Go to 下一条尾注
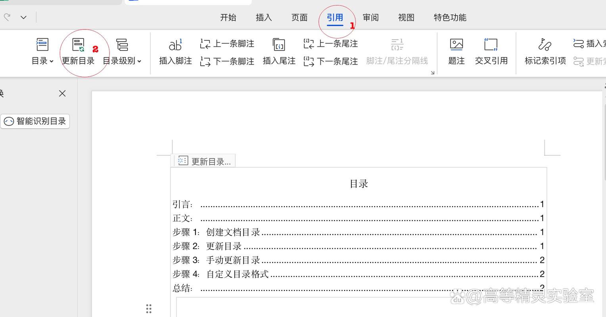The height and width of the screenshot is (317, 606). (331, 61)
